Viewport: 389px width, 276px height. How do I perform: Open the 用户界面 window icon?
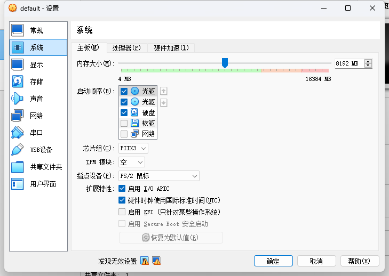[18, 184]
